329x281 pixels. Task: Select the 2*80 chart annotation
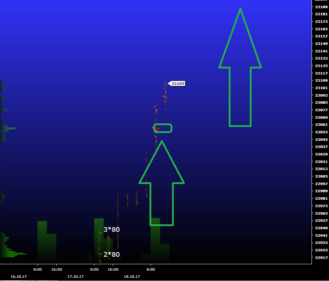112,254
